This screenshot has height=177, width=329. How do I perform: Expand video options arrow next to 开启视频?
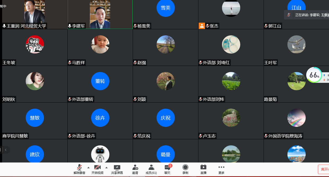point(106,168)
